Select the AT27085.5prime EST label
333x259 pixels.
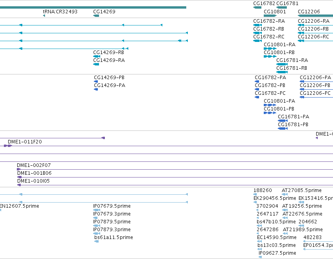coord(302,190)
